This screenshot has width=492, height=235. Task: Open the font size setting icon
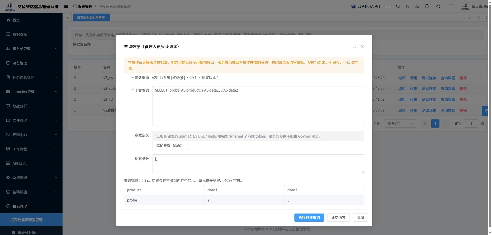coord(407,6)
